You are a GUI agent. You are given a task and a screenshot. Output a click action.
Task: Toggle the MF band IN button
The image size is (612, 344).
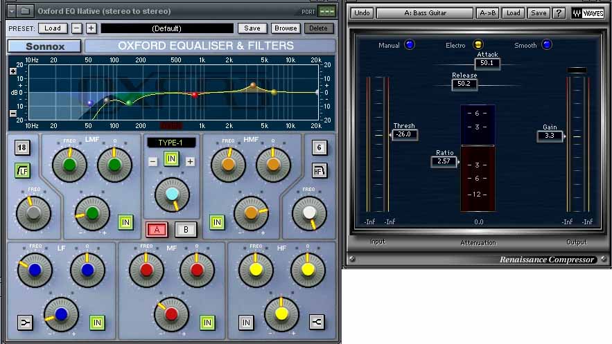[x=207, y=323]
